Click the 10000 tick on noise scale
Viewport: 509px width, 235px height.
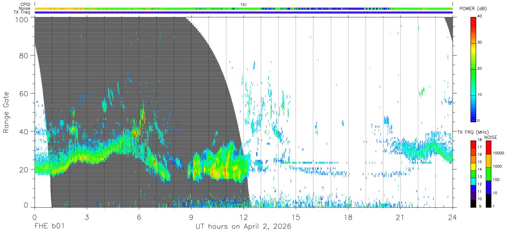pyautogui.click(x=498, y=153)
